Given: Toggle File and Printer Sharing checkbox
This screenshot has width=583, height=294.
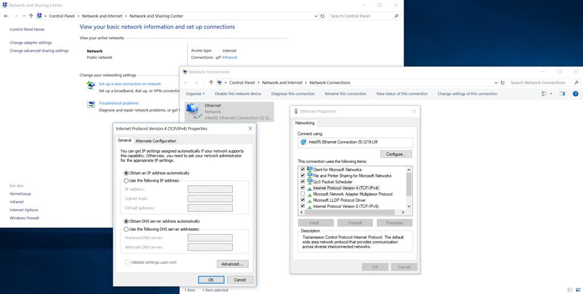Looking at the screenshot, I should point(303,175).
